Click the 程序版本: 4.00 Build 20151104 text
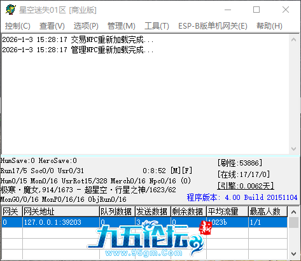301x261 pixels. (242, 197)
